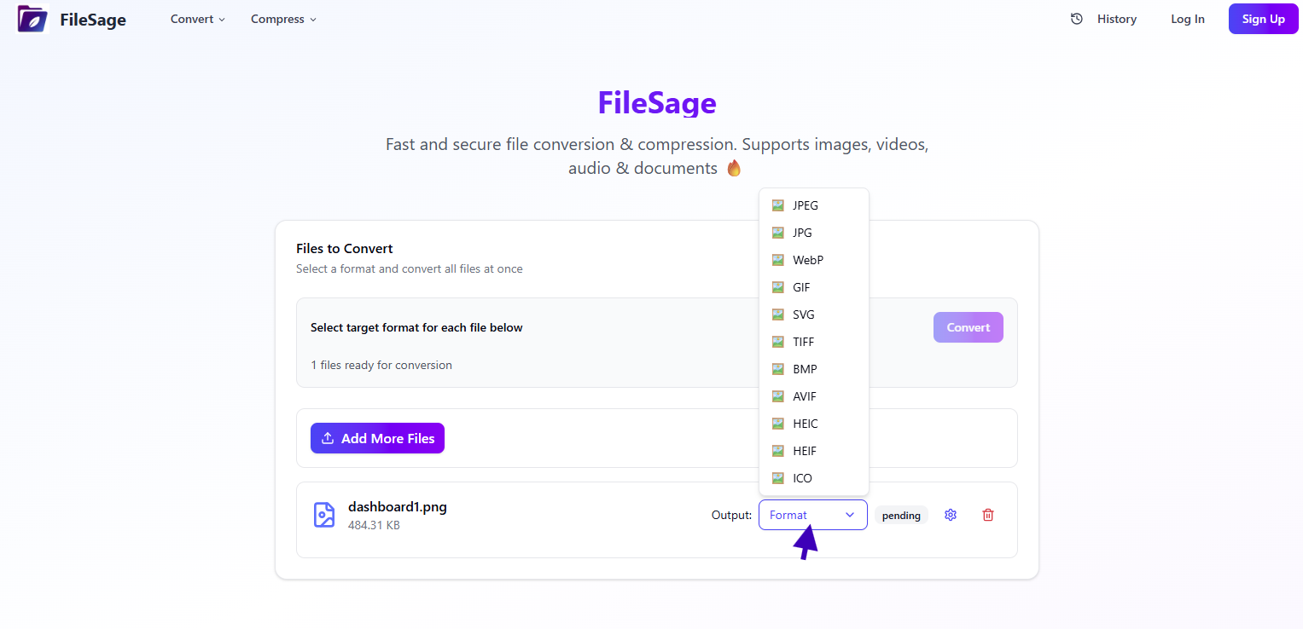Click the image icon next to ICO
This screenshot has height=629, width=1303.
pos(777,478)
